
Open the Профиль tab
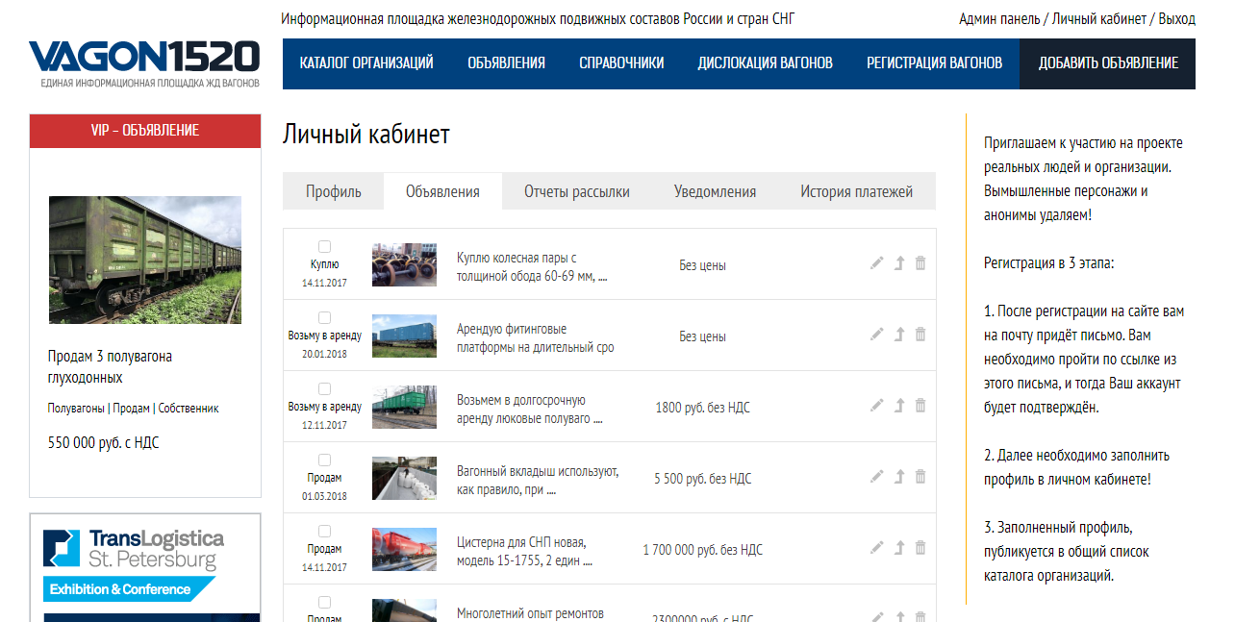click(x=334, y=191)
